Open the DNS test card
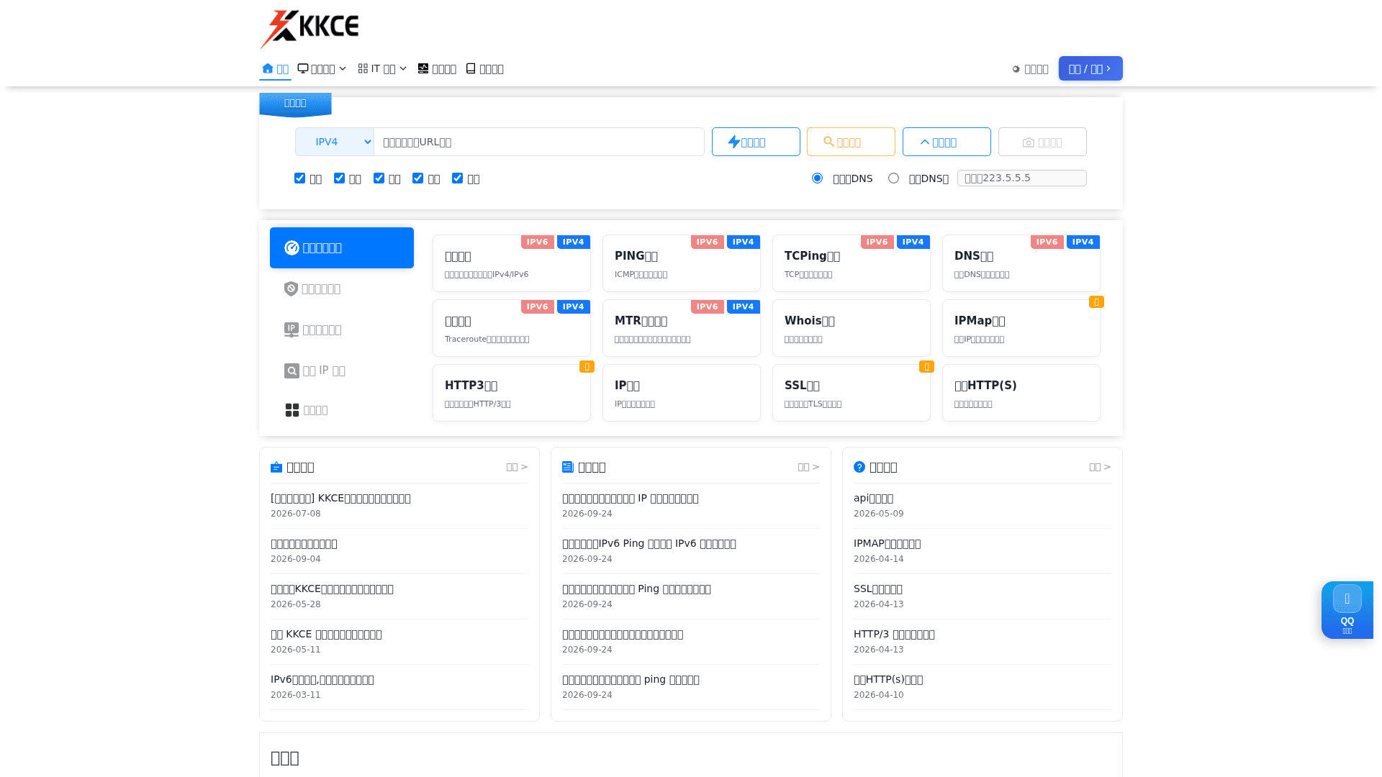The image size is (1382, 777). point(1021,263)
